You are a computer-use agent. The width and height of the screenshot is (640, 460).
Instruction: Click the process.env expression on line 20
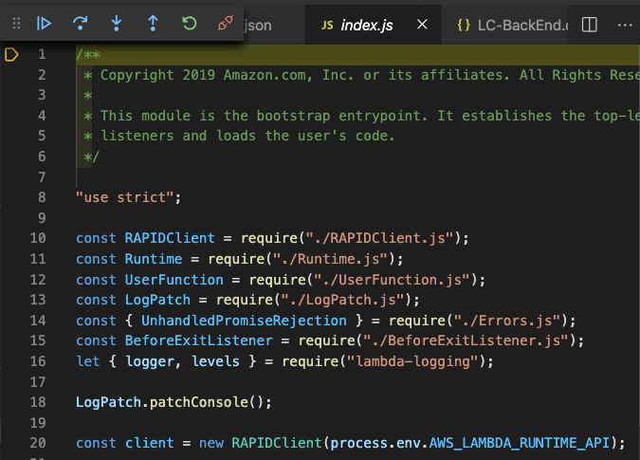click(x=375, y=443)
